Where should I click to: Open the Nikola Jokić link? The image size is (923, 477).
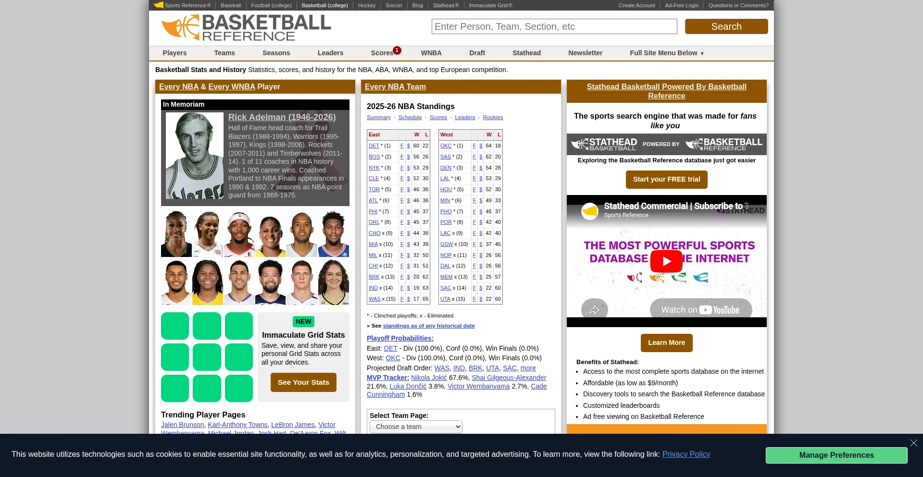(429, 378)
